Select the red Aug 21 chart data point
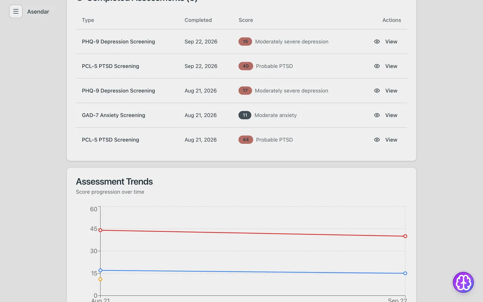 (x=100, y=230)
